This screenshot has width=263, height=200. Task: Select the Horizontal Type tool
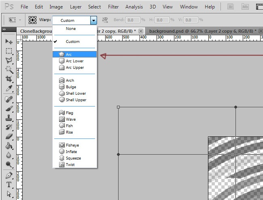click(8, 185)
